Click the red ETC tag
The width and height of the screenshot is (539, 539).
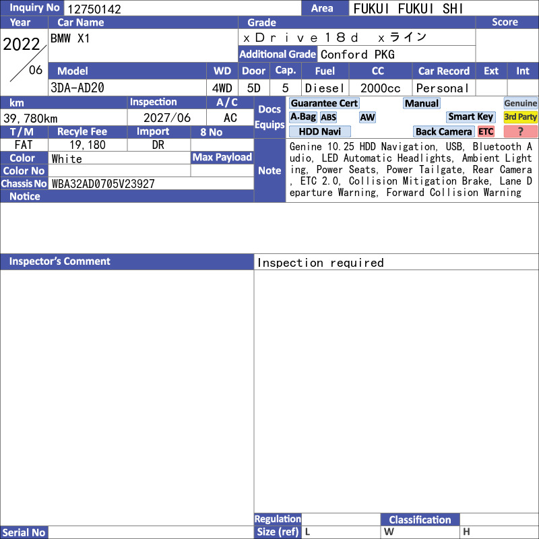coord(486,131)
